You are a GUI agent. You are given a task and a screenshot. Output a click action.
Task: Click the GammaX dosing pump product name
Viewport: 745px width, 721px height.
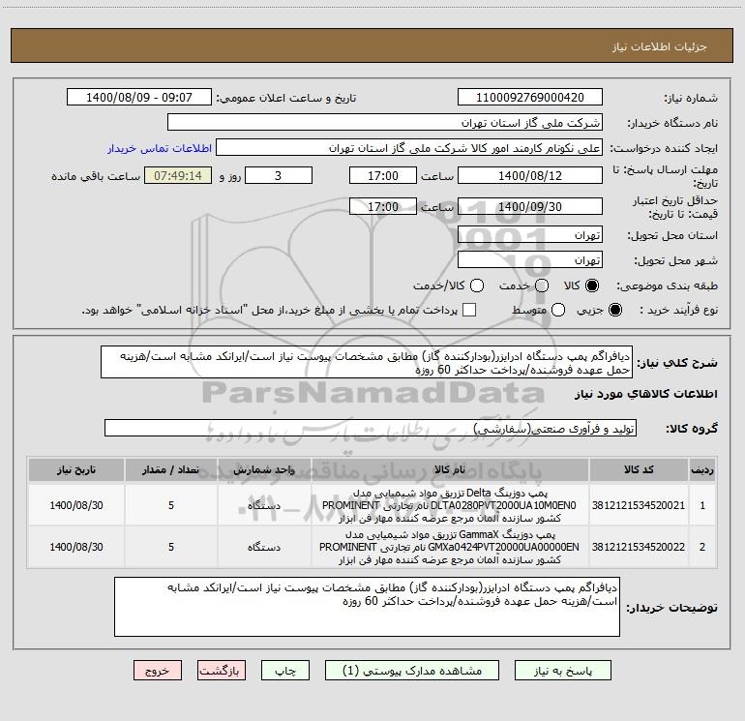(x=450, y=547)
